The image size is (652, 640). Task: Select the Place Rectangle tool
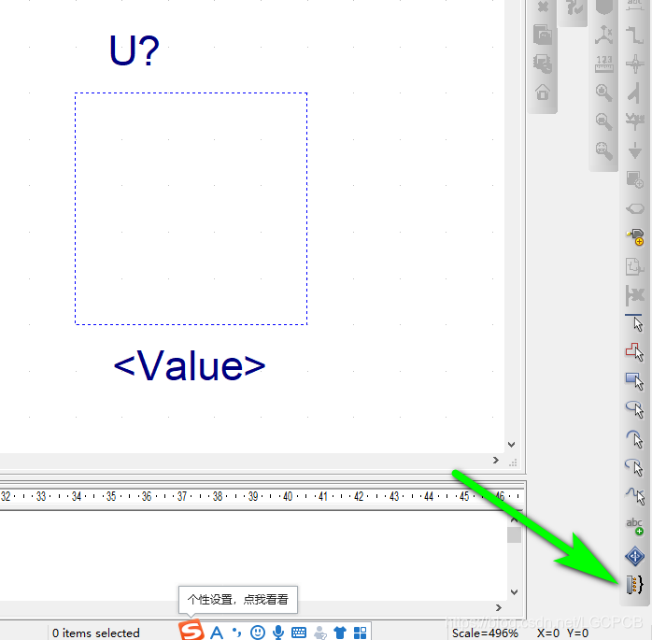(x=635, y=380)
